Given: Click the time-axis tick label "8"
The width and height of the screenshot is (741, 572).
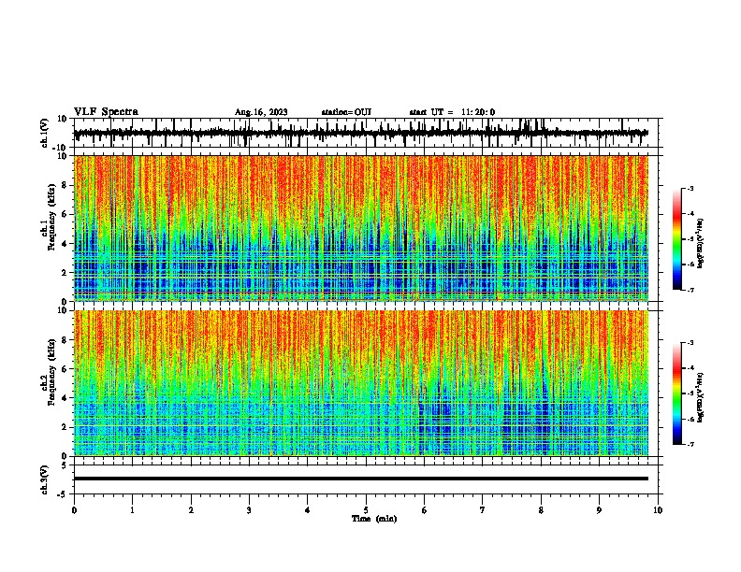Looking at the screenshot, I should click(x=541, y=509).
